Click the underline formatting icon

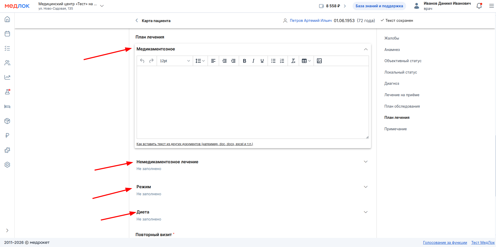pyautogui.click(x=262, y=61)
